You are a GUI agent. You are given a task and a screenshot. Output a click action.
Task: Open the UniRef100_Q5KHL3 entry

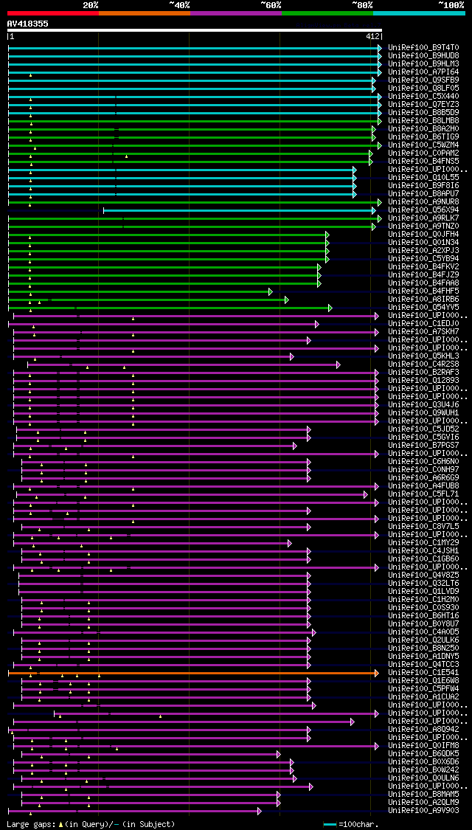423,356
